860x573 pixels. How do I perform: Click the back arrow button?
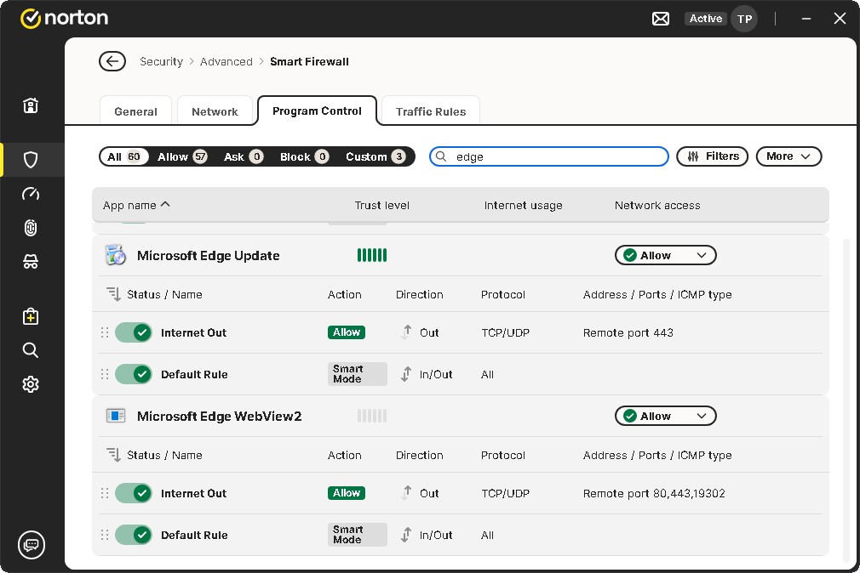click(x=112, y=61)
